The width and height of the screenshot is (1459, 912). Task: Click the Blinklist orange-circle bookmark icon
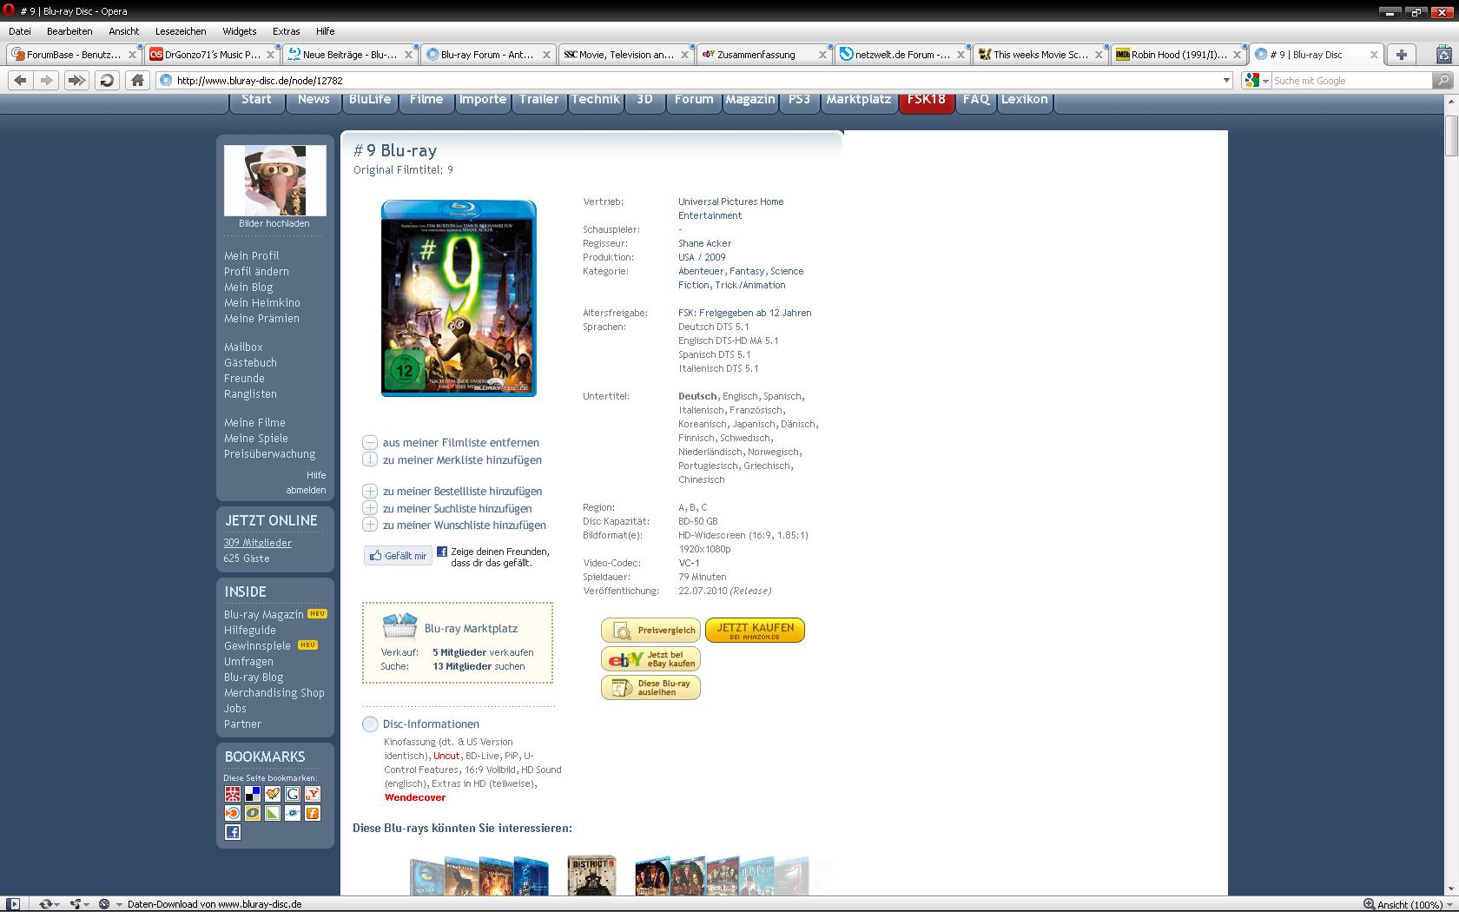click(x=233, y=813)
